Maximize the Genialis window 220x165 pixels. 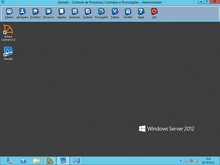[207, 2]
